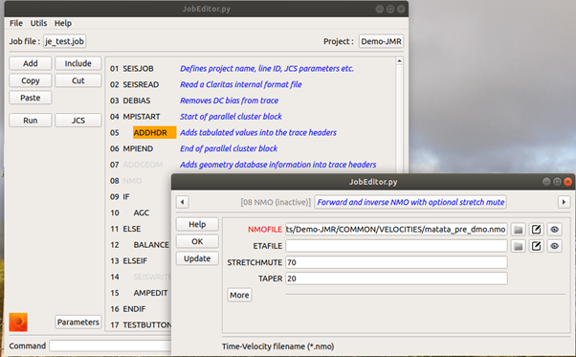Click the Command input field

click(x=110, y=346)
